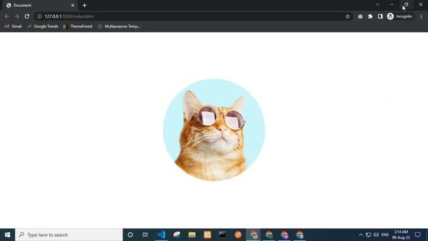This screenshot has height=241, width=428.
Task: Open network status from system tray
Action: click(368, 235)
